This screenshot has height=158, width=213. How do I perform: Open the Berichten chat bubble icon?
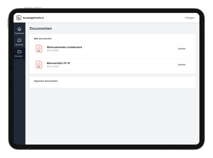tap(19, 40)
